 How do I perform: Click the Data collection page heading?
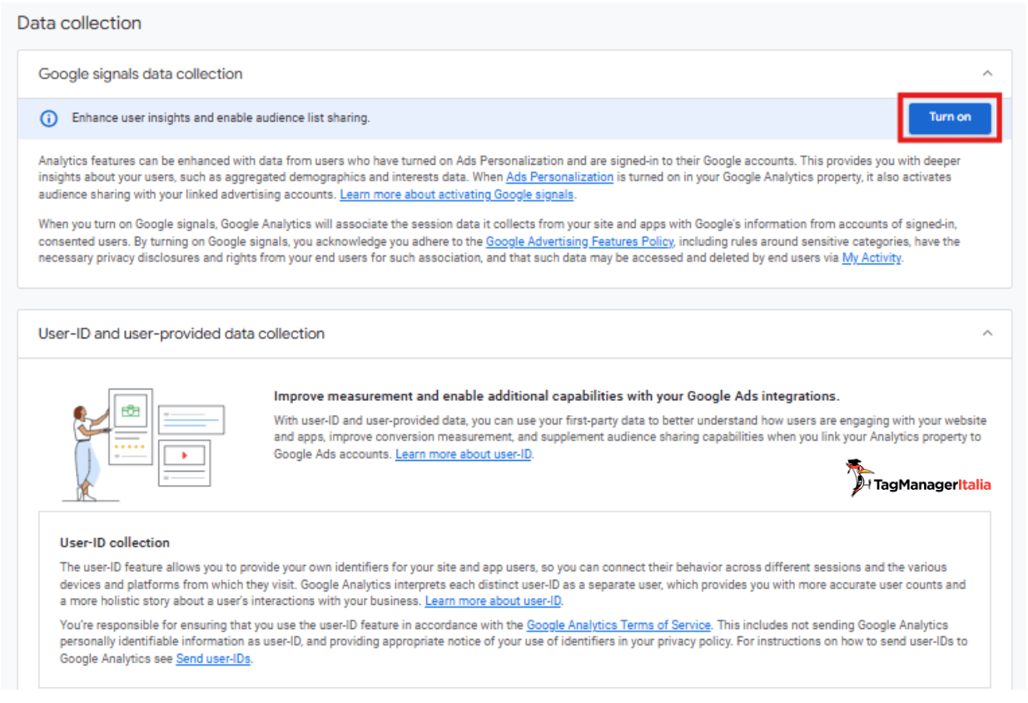(79, 23)
